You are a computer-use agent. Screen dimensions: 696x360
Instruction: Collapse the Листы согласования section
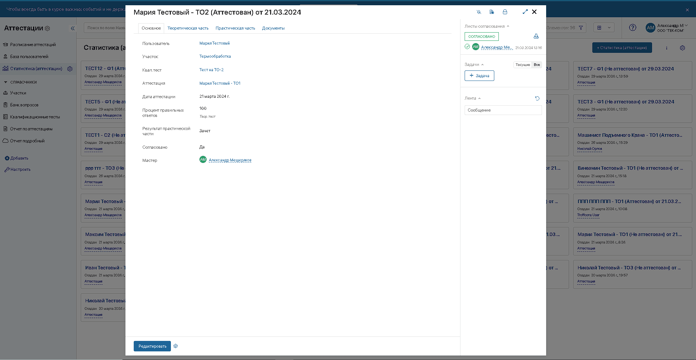[x=508, y=26]
